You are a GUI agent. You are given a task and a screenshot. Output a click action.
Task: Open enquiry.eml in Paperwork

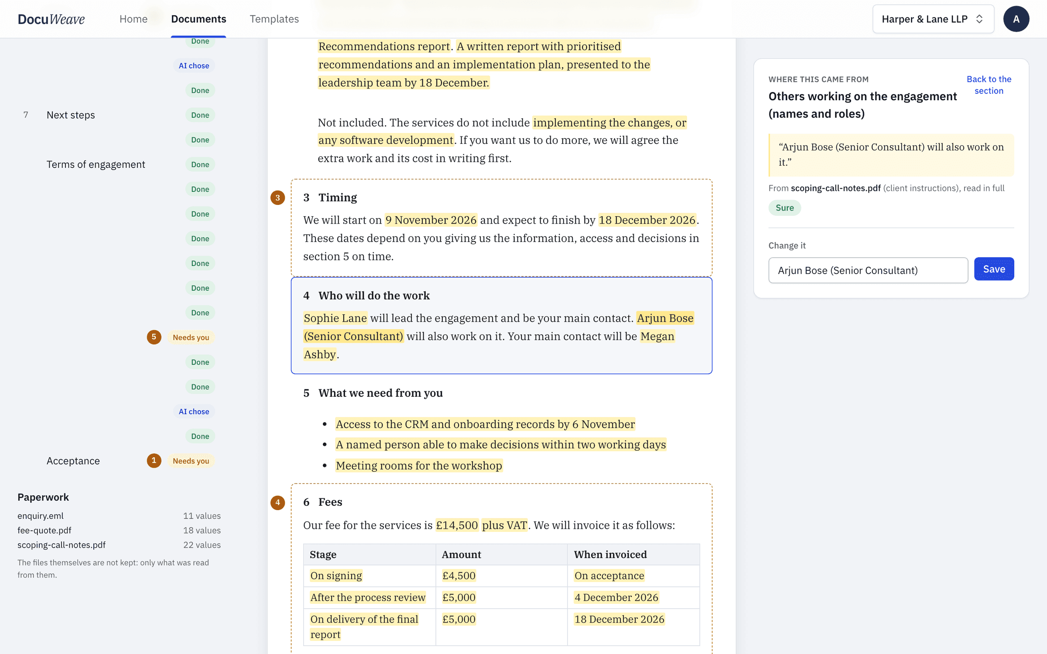[x=41, y=516]
